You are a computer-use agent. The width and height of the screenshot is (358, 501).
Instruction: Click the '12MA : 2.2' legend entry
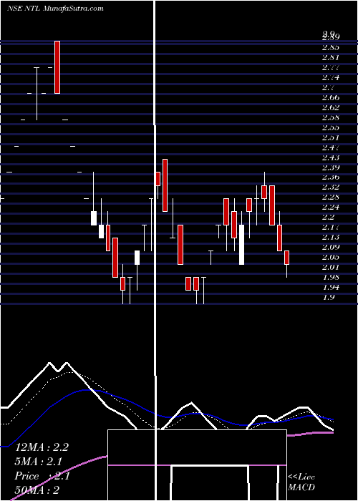click(x=42, y=447)
